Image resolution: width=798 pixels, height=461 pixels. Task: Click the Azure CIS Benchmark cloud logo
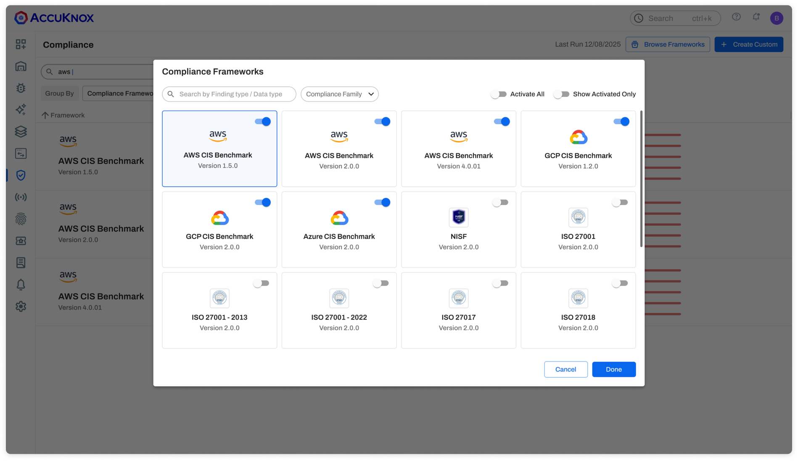339,218
